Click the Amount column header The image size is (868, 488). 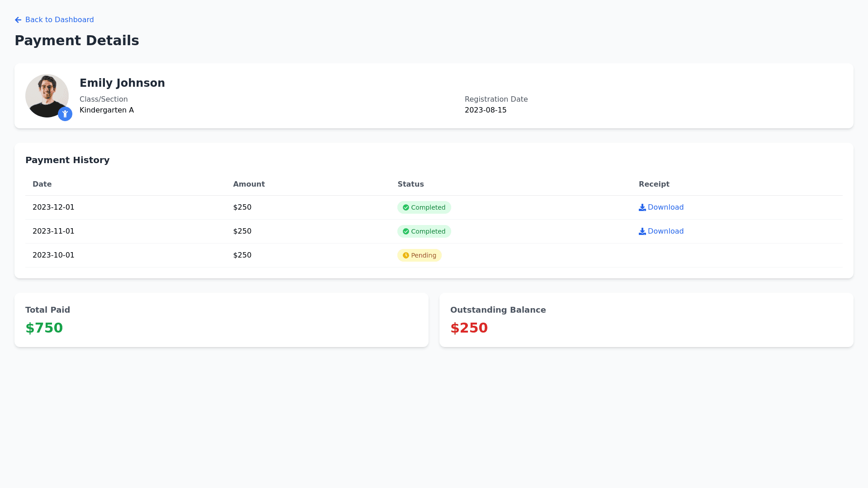pyautogui.click(x=249, y=184)
